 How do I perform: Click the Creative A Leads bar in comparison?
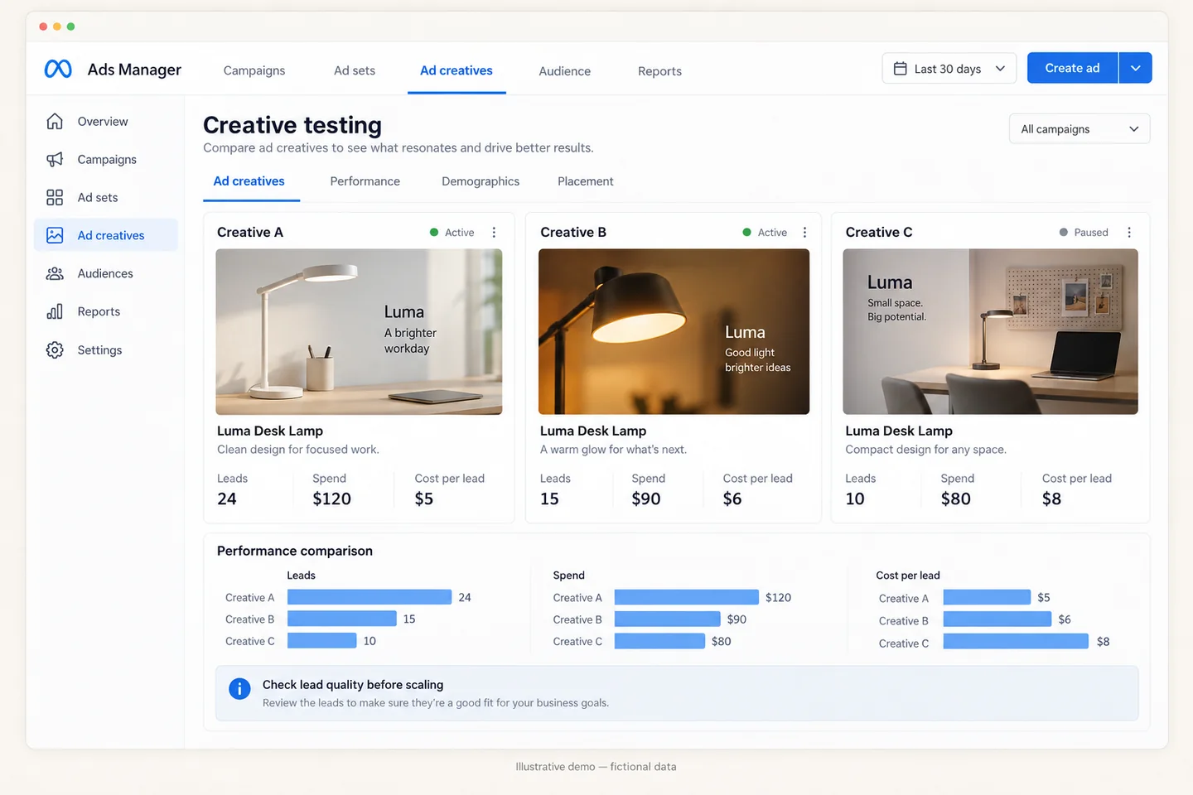pos(369,597)
